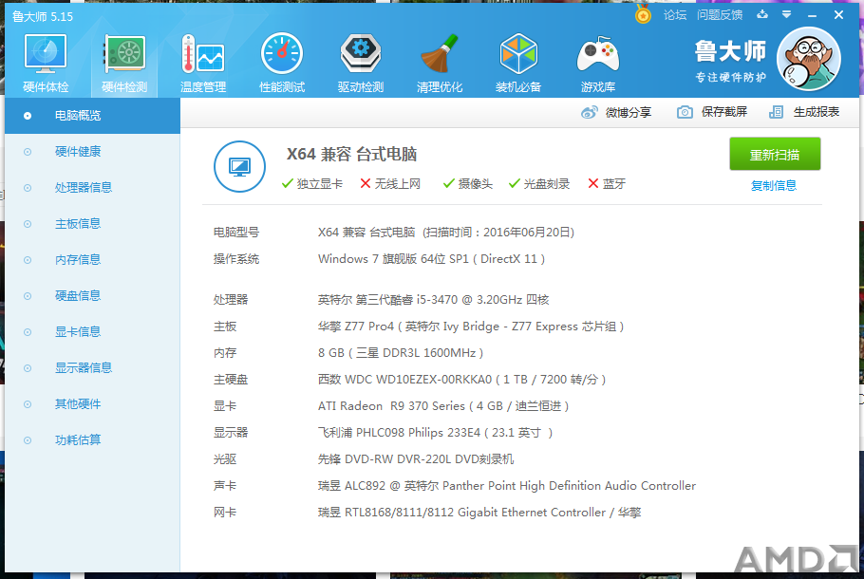The height and width of the screenshot is (579, 864).
Task: Open 装机必备 essential software icon
Action: 518,54
